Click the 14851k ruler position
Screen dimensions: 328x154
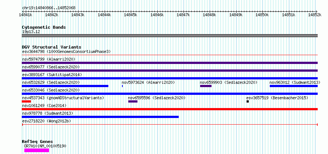[x=289, y=15]
